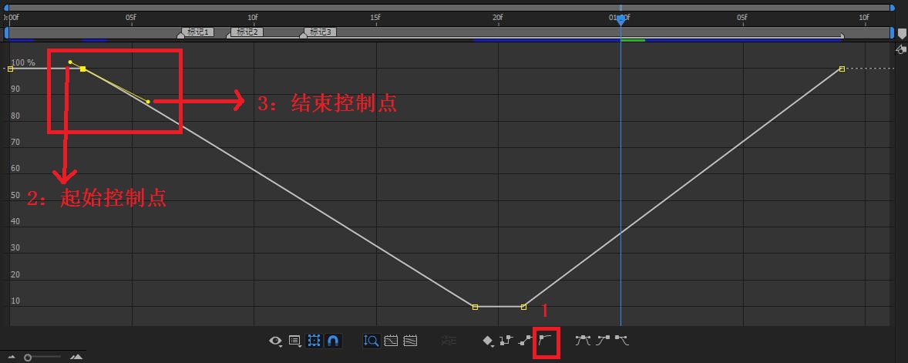This screenshot has height=363, width=908.
Task: Click the work area start bracket
Action: (x=6, y=32)
